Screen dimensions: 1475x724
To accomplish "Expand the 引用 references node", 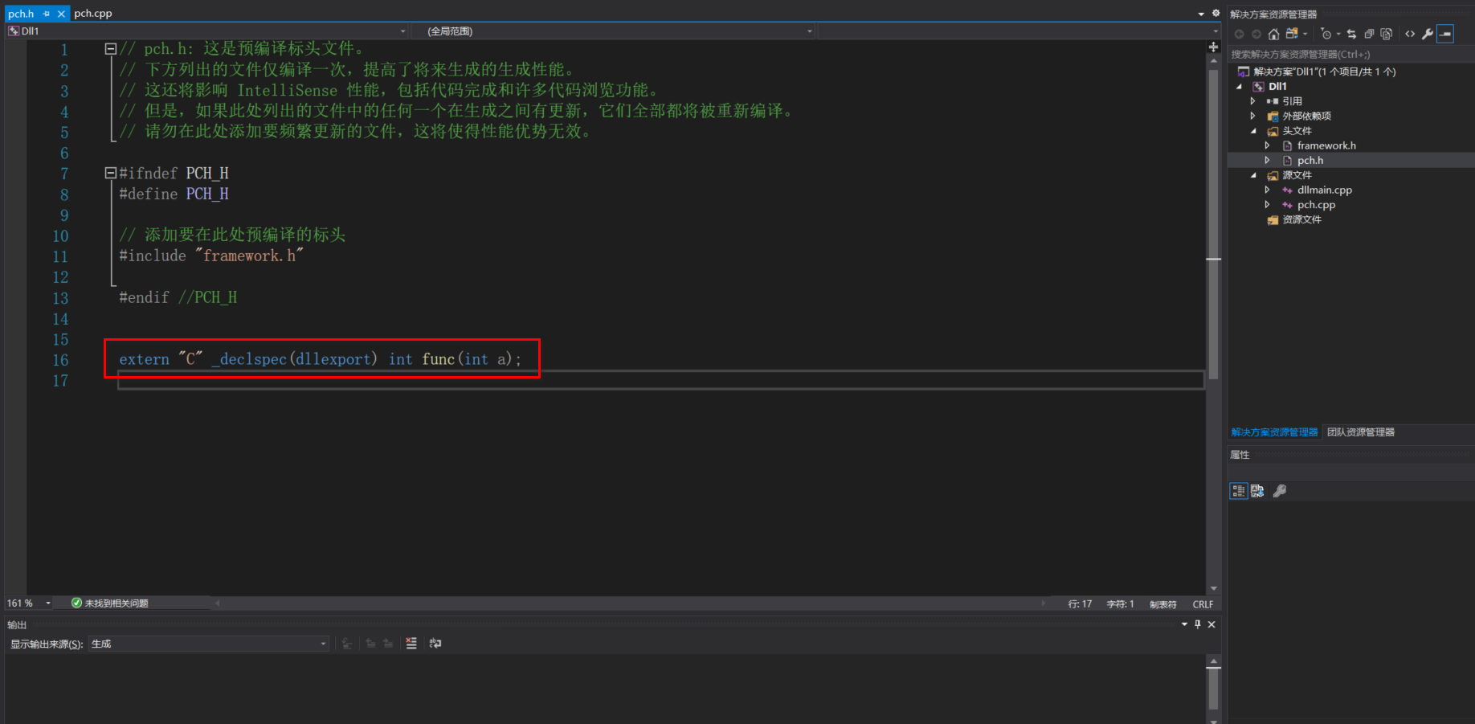I will tap(1252, 101).
